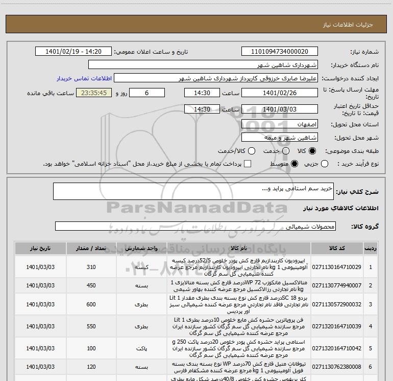This screenshot has width=393, height=381.
Task: Select the خدمت radio button
Action: (286, 151)
